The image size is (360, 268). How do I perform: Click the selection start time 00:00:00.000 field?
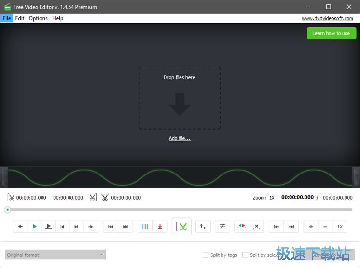pyautogui.click(x=31, y=198)
